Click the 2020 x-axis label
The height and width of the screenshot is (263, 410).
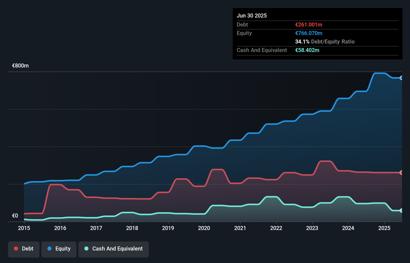204,228
